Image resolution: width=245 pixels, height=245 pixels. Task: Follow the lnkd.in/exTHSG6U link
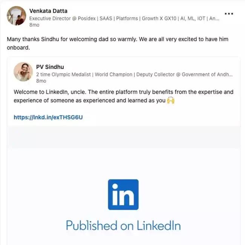point(48,117)
